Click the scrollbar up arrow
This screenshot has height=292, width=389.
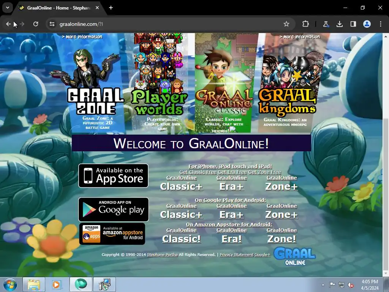click(x=386, y=36)
